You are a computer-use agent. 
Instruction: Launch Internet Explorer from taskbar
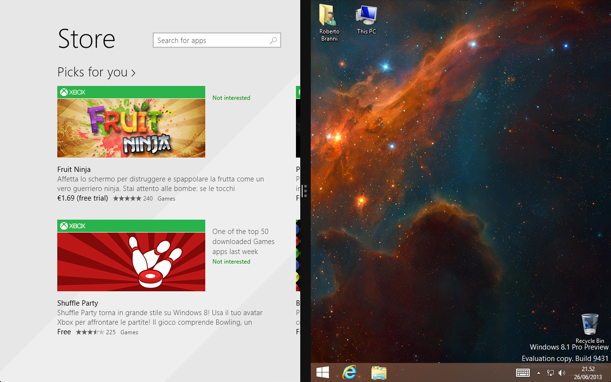point(350,372)
